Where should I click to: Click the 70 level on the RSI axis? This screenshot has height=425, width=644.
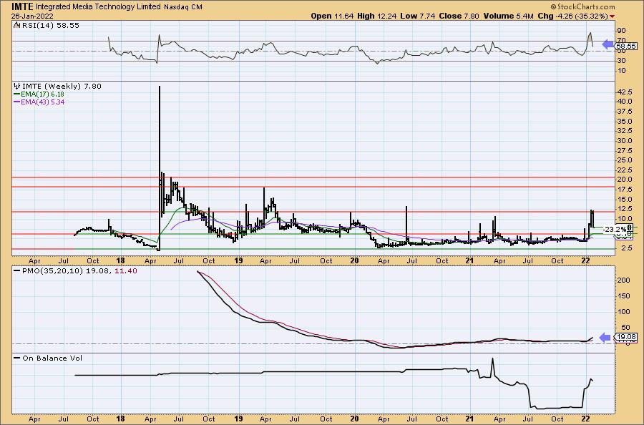pos(621,40)
